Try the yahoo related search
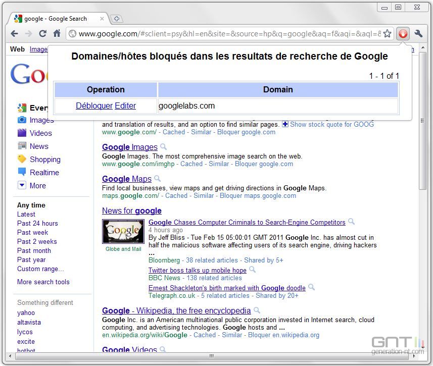 point(26,312)
